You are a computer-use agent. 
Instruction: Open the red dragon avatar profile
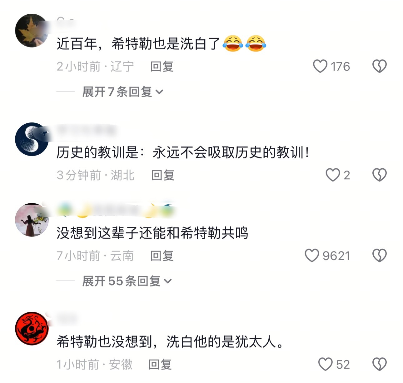point(32,329)
